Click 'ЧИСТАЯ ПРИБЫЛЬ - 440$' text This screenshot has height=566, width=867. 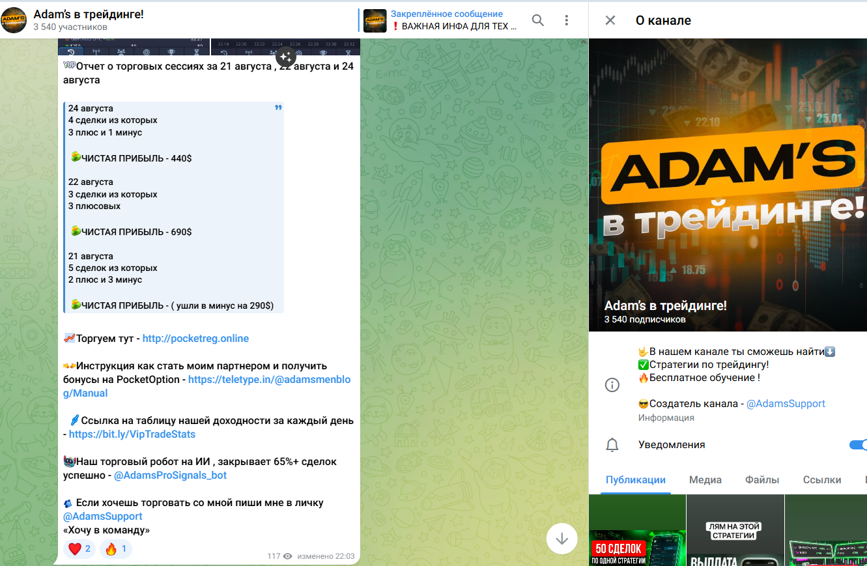point(136,158)
